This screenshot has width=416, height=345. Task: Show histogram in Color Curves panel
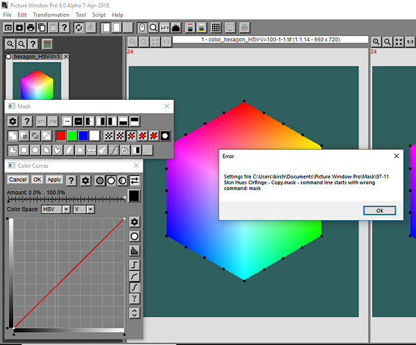pyautogui.click(x=135, y=251)
